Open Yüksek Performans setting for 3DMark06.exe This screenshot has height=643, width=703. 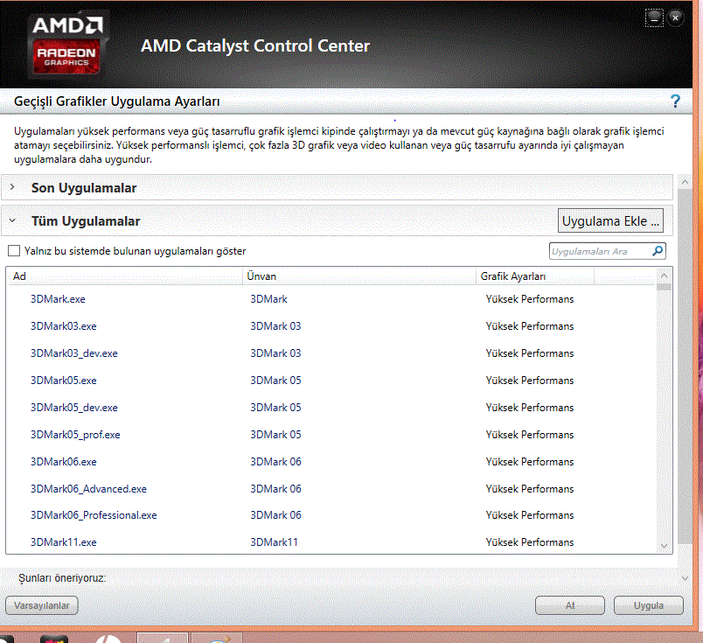pos(530,462)
